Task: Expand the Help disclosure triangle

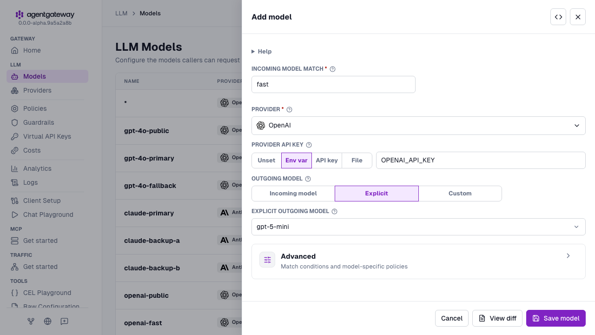Action: pos(253,52)
